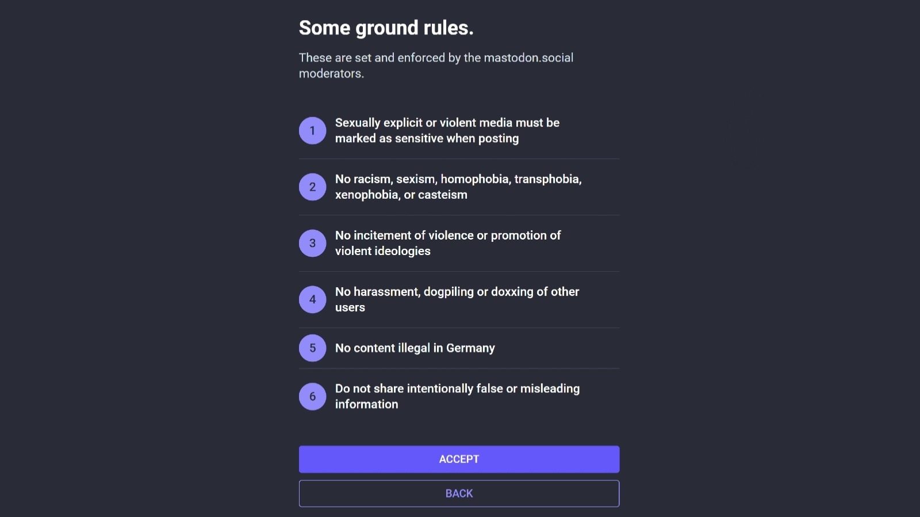Click the number 1 circle badge

click(312, 130)
